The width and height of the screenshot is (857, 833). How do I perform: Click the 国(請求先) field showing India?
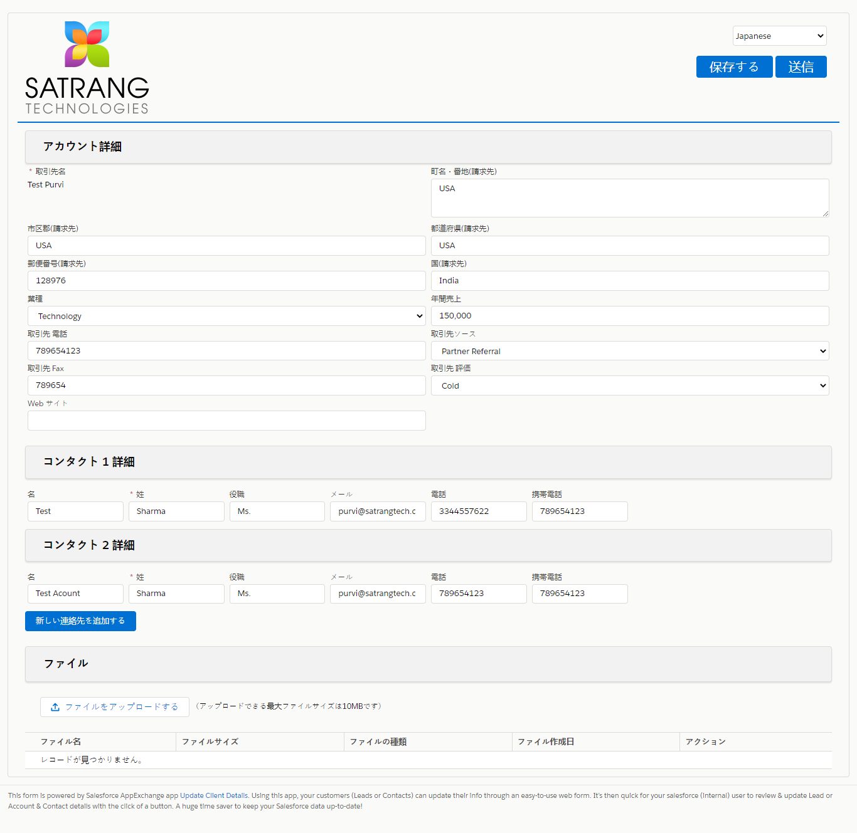[x=630, y=281]
